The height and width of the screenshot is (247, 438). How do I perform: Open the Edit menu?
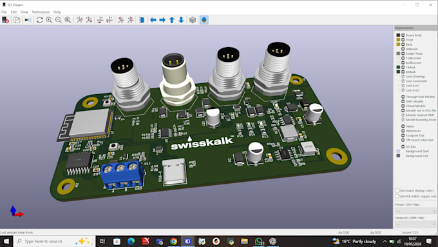click(14, 12)
